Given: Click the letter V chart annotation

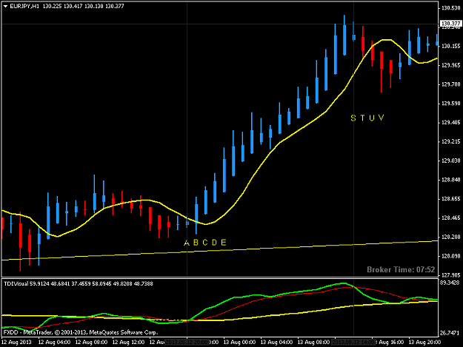Looking at the screenshot, I should [382, 118].
